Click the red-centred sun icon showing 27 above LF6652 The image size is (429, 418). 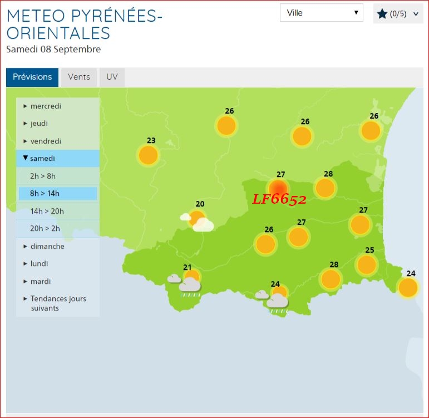pos(278,189)
